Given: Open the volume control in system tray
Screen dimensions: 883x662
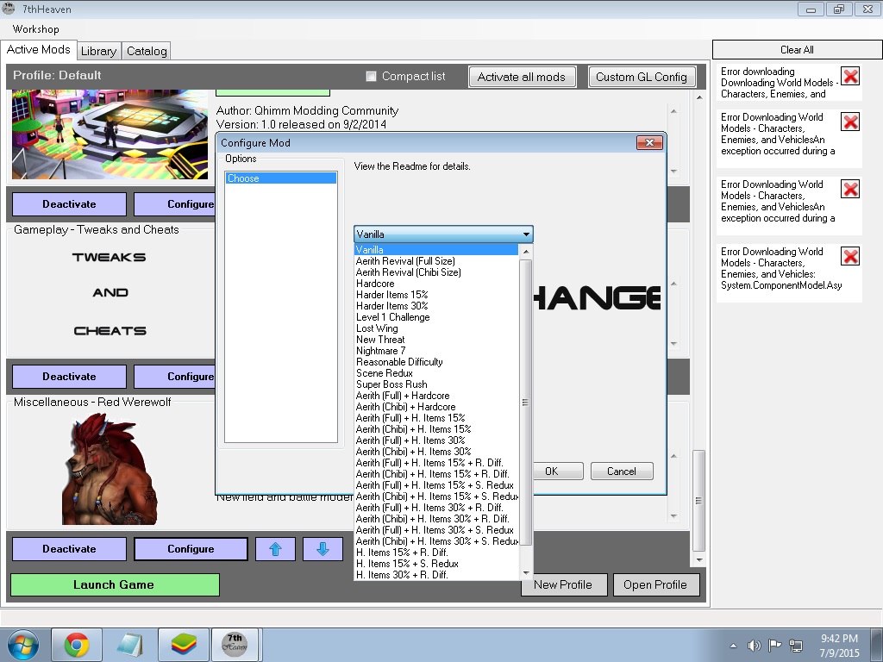Looking at the screenshot, I should (x=754, y=646).
